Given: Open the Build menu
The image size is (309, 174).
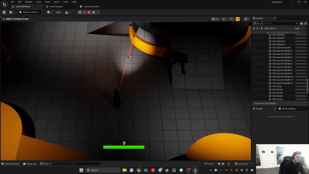Looking at the screenshot, I should click(x=48, y=2).
